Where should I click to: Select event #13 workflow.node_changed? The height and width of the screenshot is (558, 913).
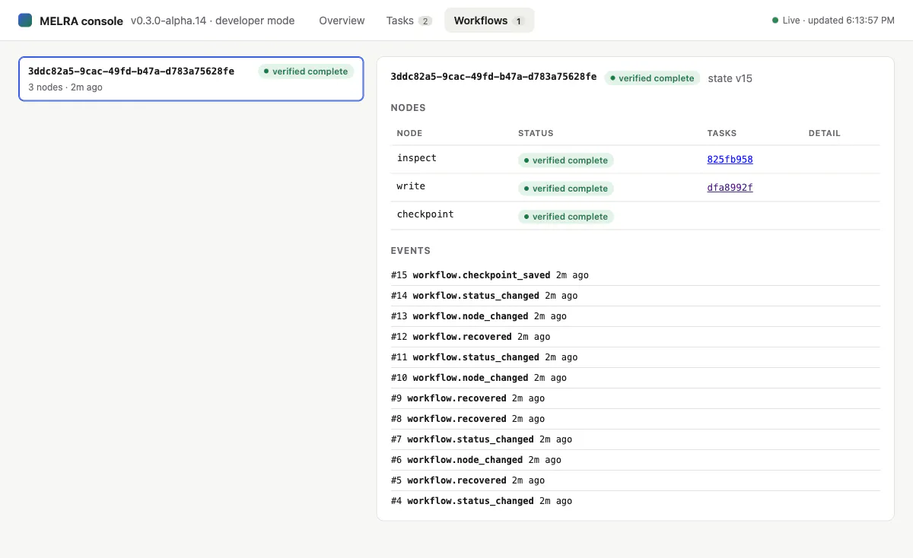pyautogui.click(x=635, y=316)
